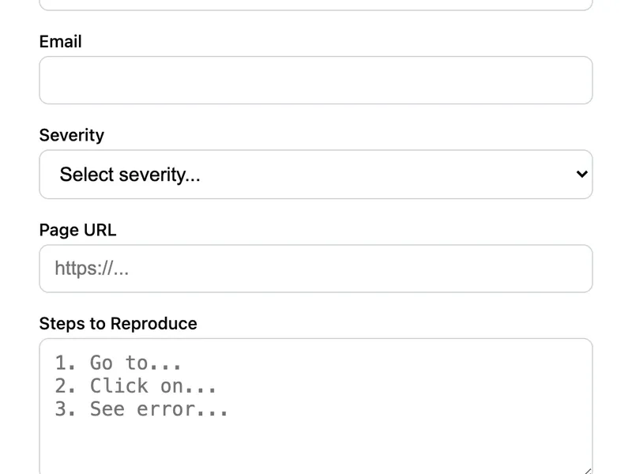Click the '2. Click on...' placeholder line
This screenshot has height=474, width=632.
(135, 386)
